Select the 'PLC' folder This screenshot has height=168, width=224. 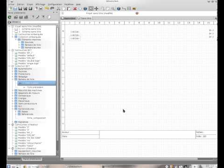coord(20,106)
